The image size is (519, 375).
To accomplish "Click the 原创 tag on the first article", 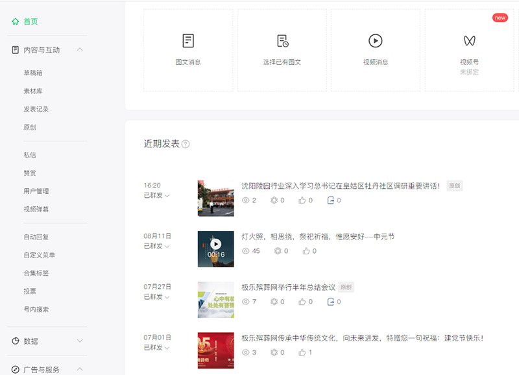I will tap(453, 184).
